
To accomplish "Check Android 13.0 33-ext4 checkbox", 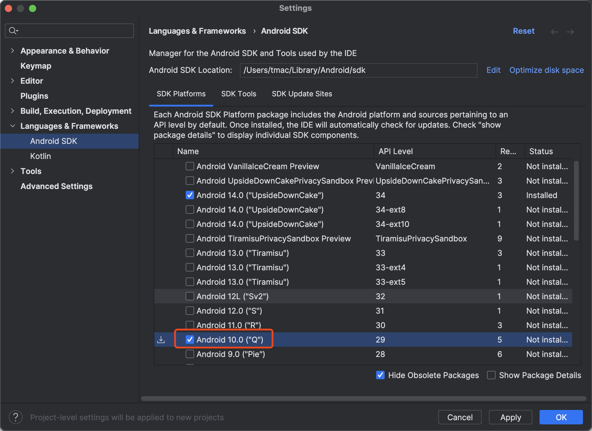I will [190, 267].
